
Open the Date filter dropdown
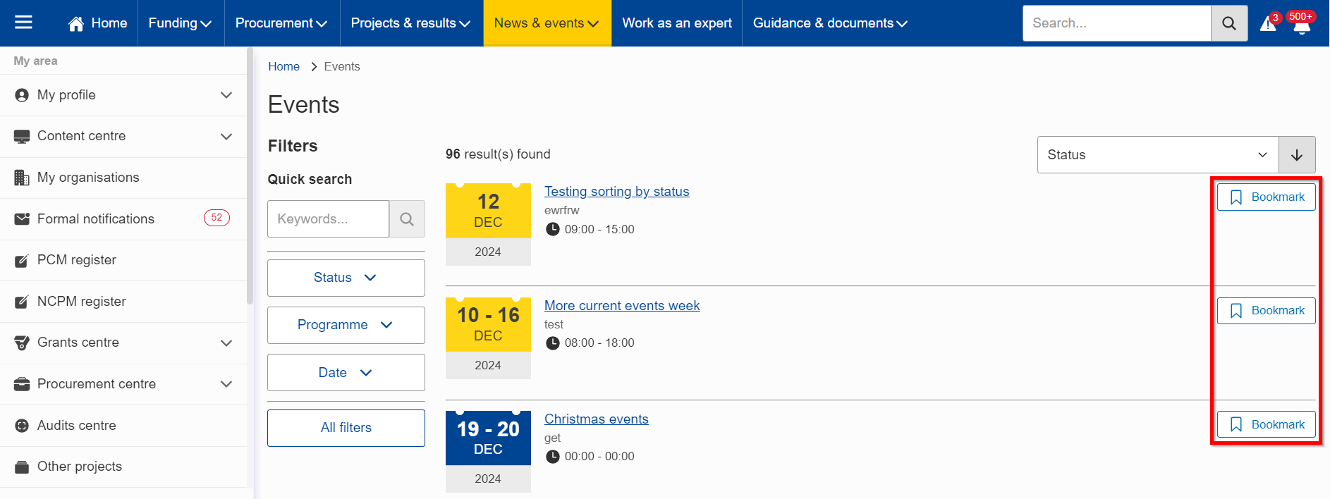(346, 373)
